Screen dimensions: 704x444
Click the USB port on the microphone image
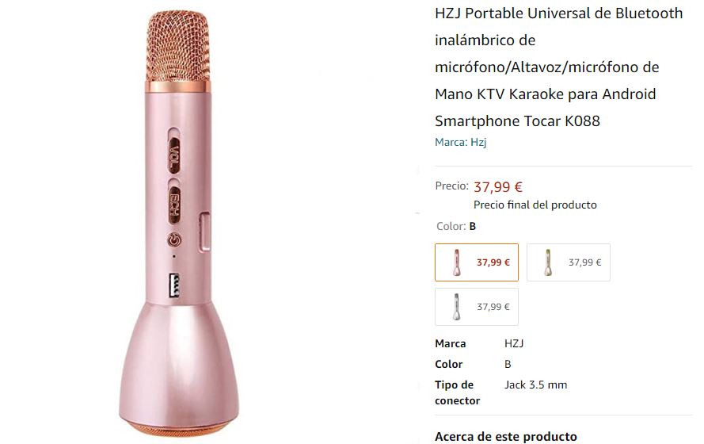[x=175, y=285]
